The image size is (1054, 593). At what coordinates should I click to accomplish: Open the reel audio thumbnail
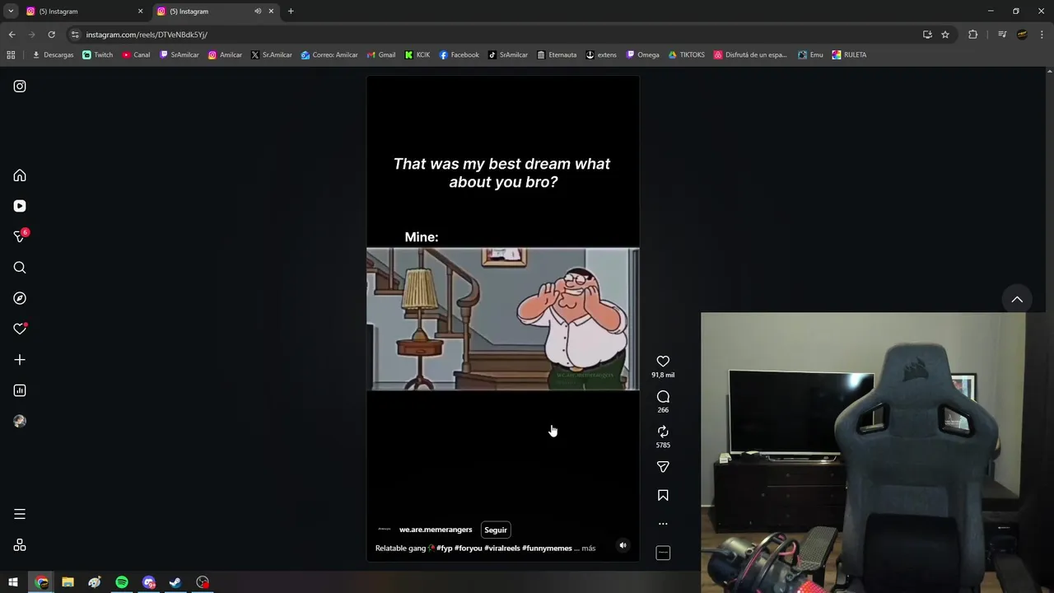coord(663,553)
